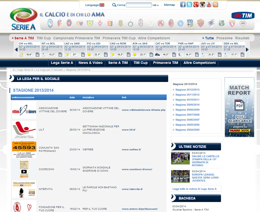The width and height of the screenshot is (260, 212).
Task: Open the Sitemap link
Action: (169, 5)
